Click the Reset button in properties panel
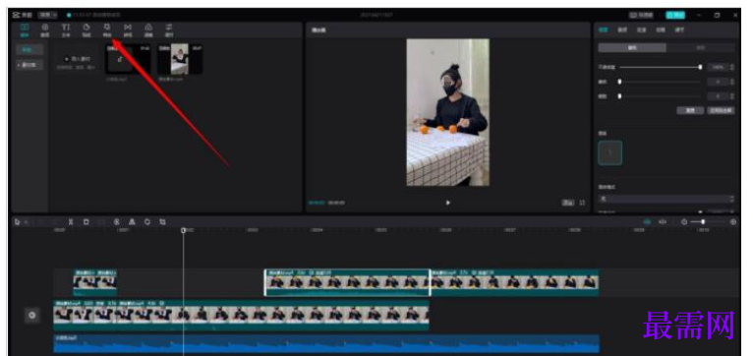Viewport: 753px width, 356px height. [690, 110]
